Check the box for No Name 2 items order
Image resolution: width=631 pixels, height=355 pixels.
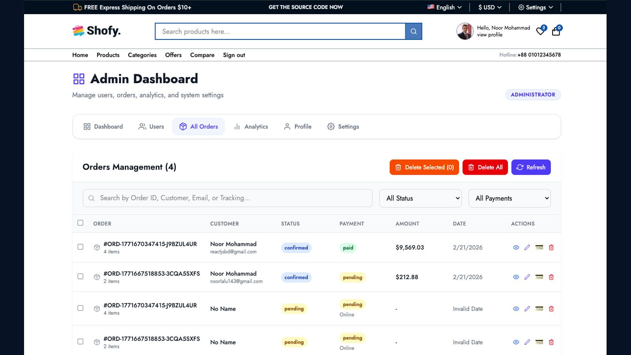point(80,342)
